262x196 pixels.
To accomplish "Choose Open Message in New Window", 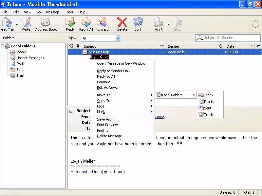I will (122, 63).
